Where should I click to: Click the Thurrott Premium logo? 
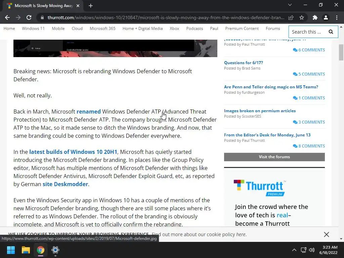(x=260, y=188)
